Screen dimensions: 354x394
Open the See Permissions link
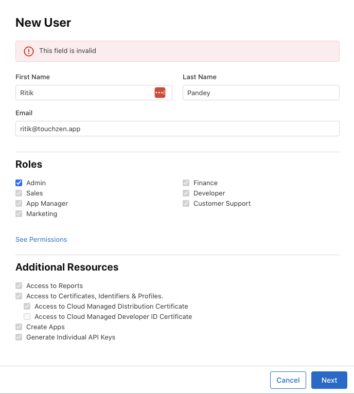point(41,240)
